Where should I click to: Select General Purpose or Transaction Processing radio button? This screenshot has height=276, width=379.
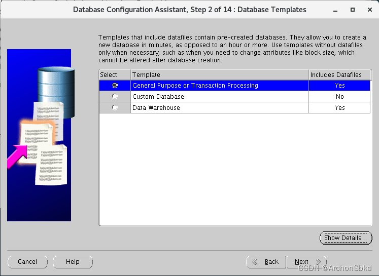tap(115, 86)
